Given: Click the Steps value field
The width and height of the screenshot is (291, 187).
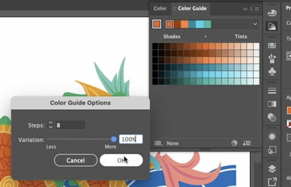Looking at the screenshot, I should [x=70, y=125].
